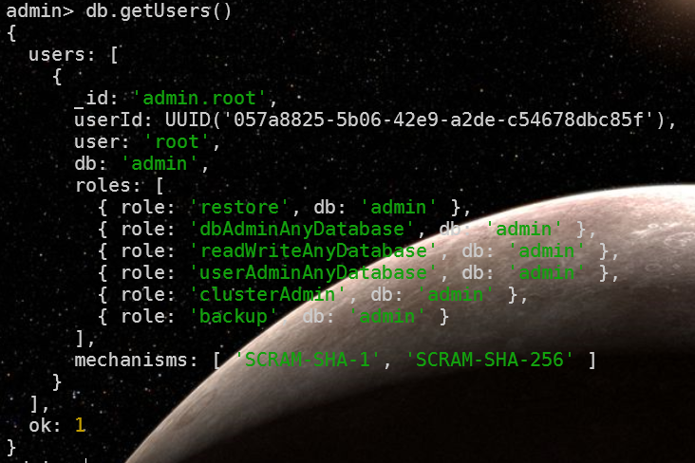Click the 'SCRAM-SHA-1' mechanism text
Screen dimensions: 695x463
coord(308,360)
